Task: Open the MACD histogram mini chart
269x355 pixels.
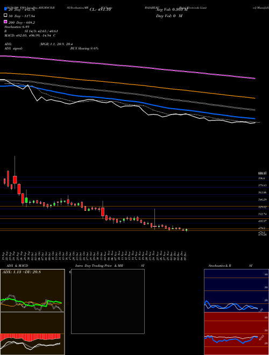Action: pyautogui.click(x=32, y=333)
